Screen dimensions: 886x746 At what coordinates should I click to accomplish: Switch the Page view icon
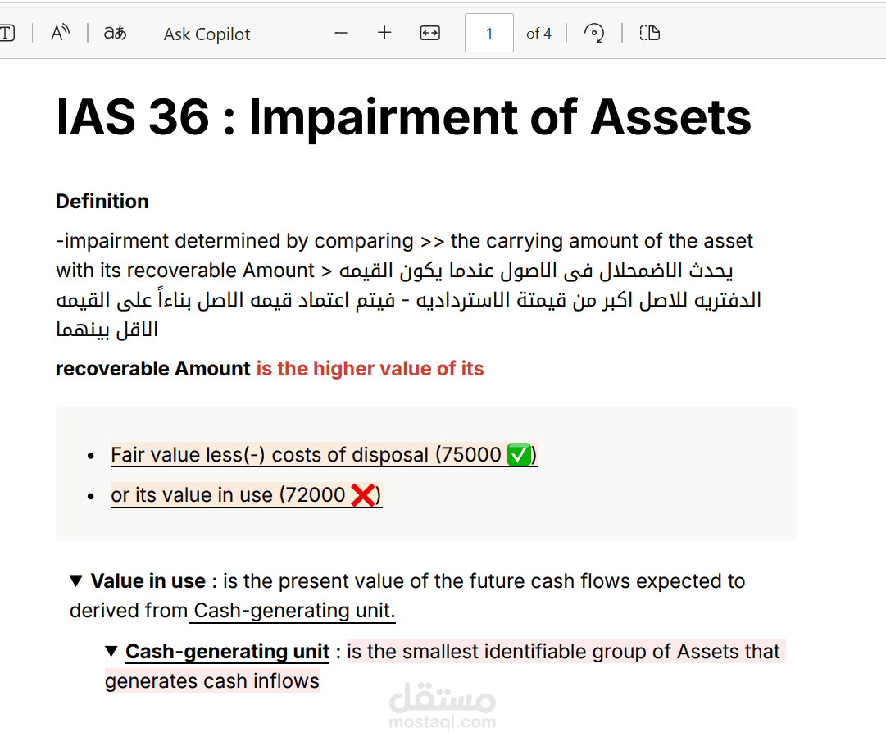pyautogui.click(x=650, y=34)
